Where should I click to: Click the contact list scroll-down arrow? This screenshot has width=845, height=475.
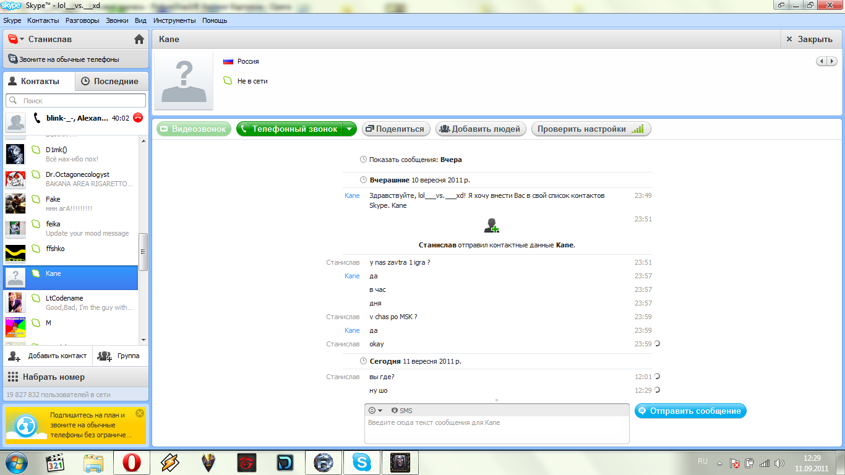pos(144,340)
